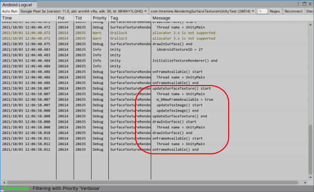
Task: Select 'drawInSurface() end' message at 12:06:40.475
Action: [x=172, y=44]
